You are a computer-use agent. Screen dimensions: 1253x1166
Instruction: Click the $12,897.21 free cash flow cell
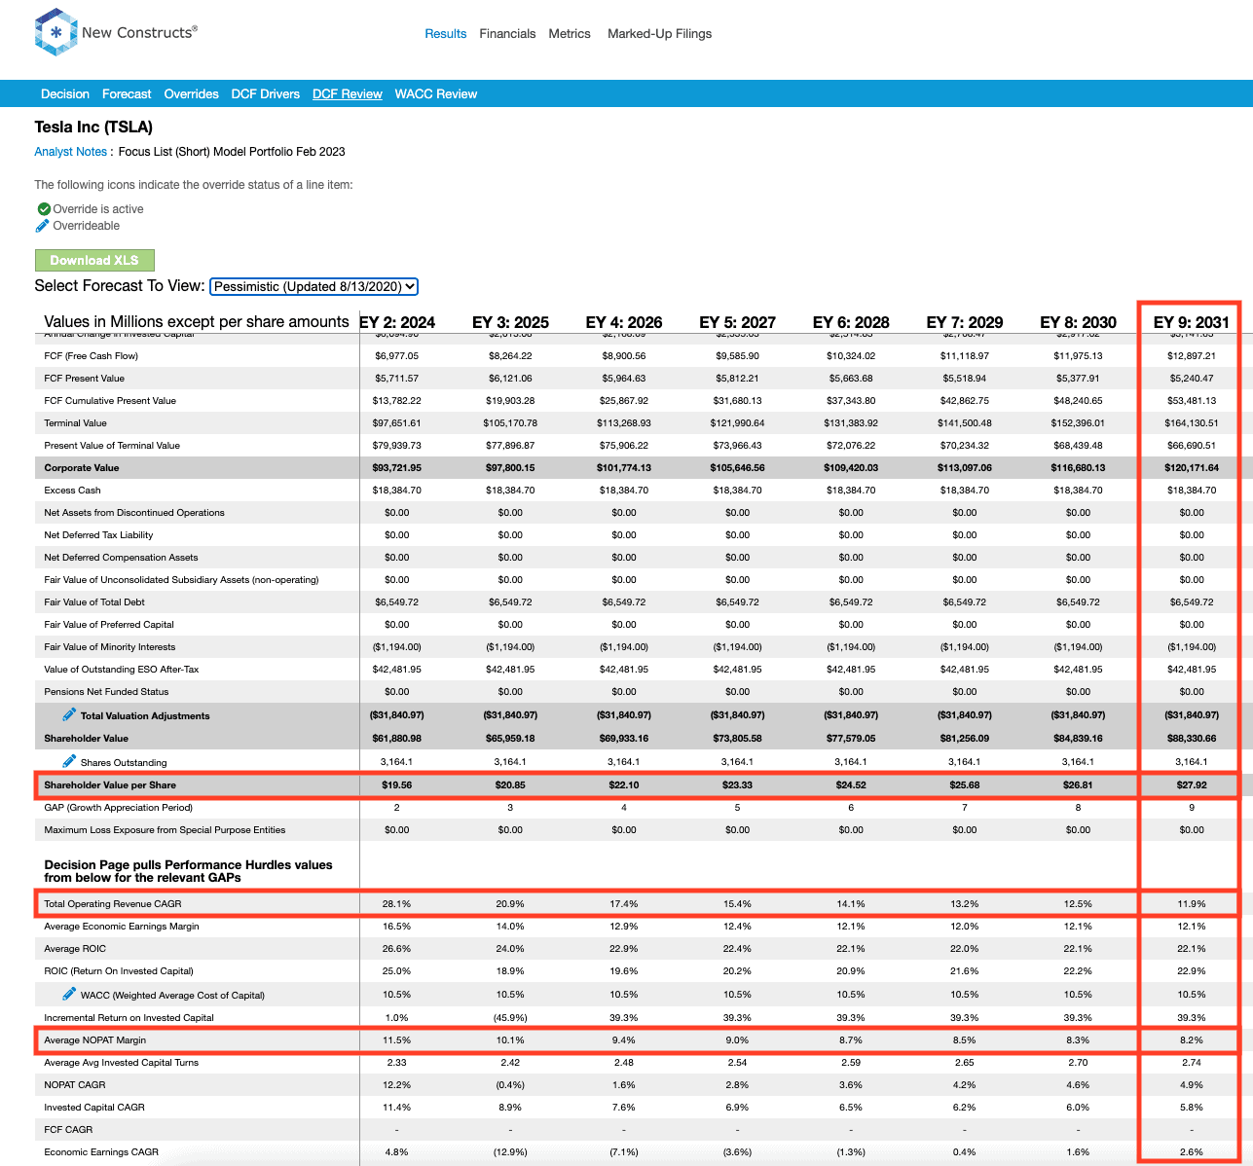click(x=1192, y=356)
